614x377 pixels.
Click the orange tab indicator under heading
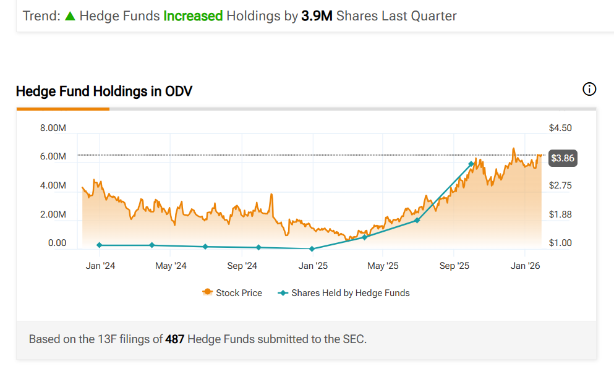coord(62,109)
